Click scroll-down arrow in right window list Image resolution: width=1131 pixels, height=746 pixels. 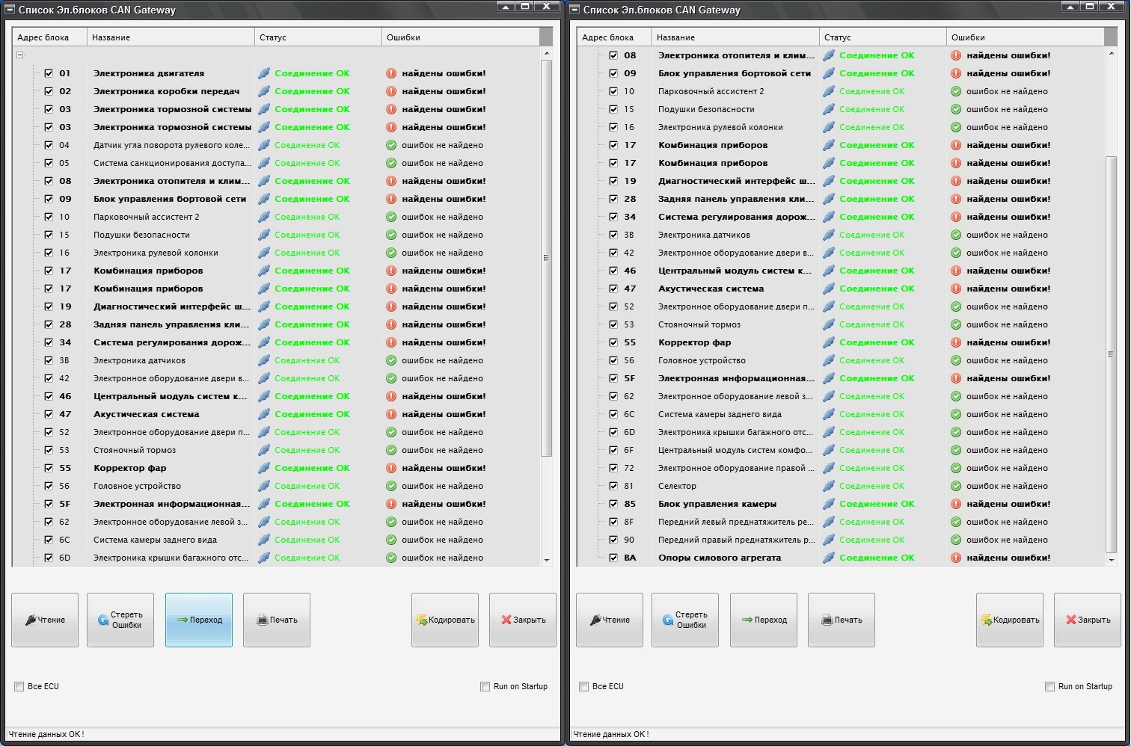[1112, 560]
